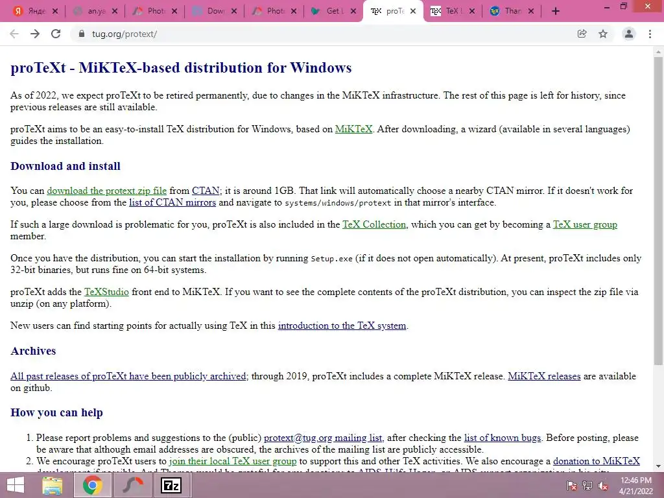Click the Action Center flag tray icon
Image resolution: width=664 pixels, height=498 pixels.
pyautogui.click(x=571, y=486)
